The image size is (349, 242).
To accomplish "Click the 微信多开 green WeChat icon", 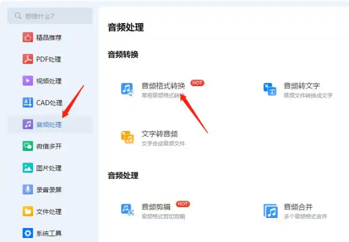I will [28, 146].
